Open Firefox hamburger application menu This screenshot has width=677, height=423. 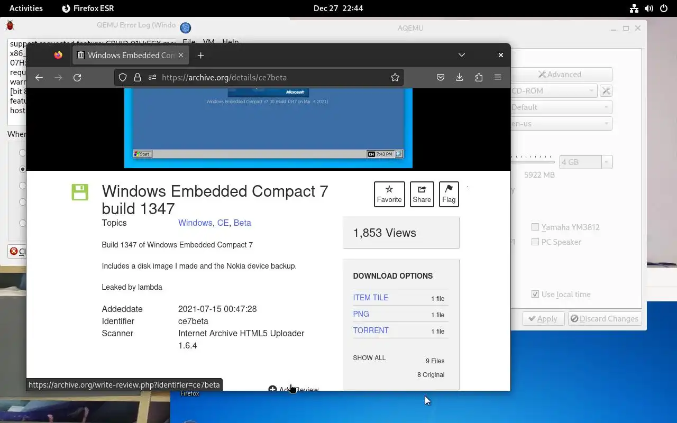pyautogui.click(x=498, y=77)
